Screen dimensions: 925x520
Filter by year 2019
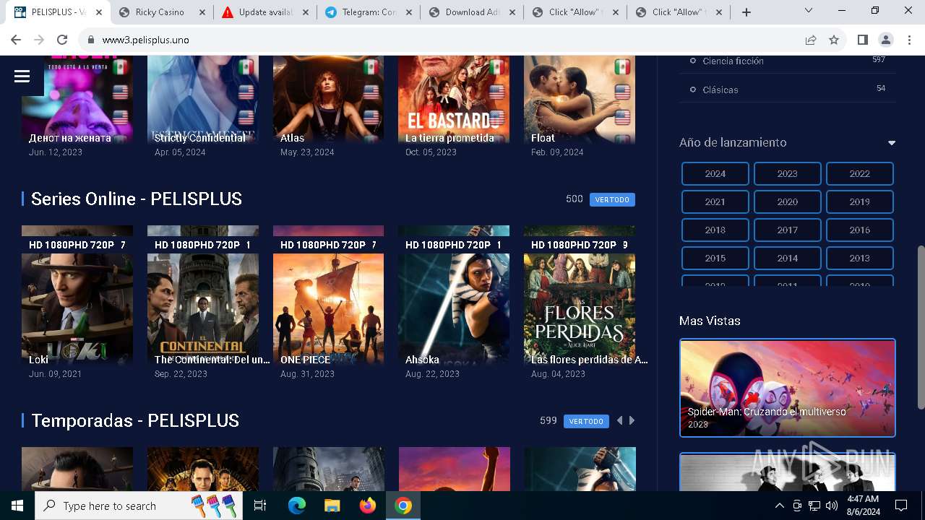coord(860,202)
